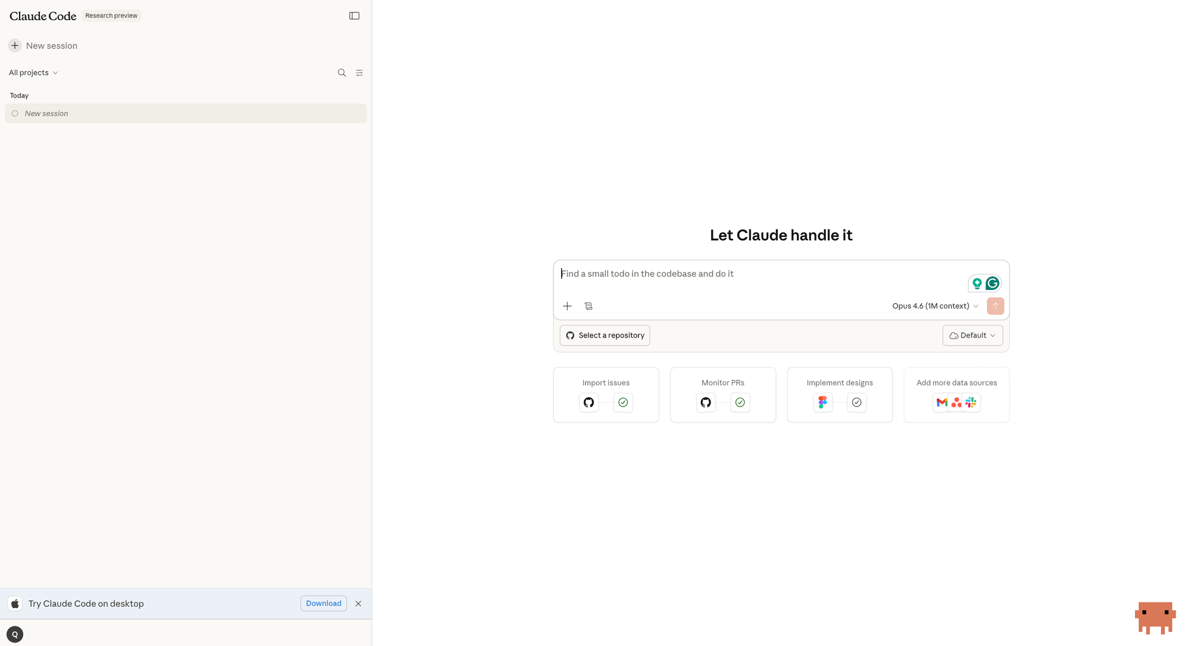Screen dimensions: 1190x646
Task: Collapse the sidebar panel
Action: click(x=354, y=15)
